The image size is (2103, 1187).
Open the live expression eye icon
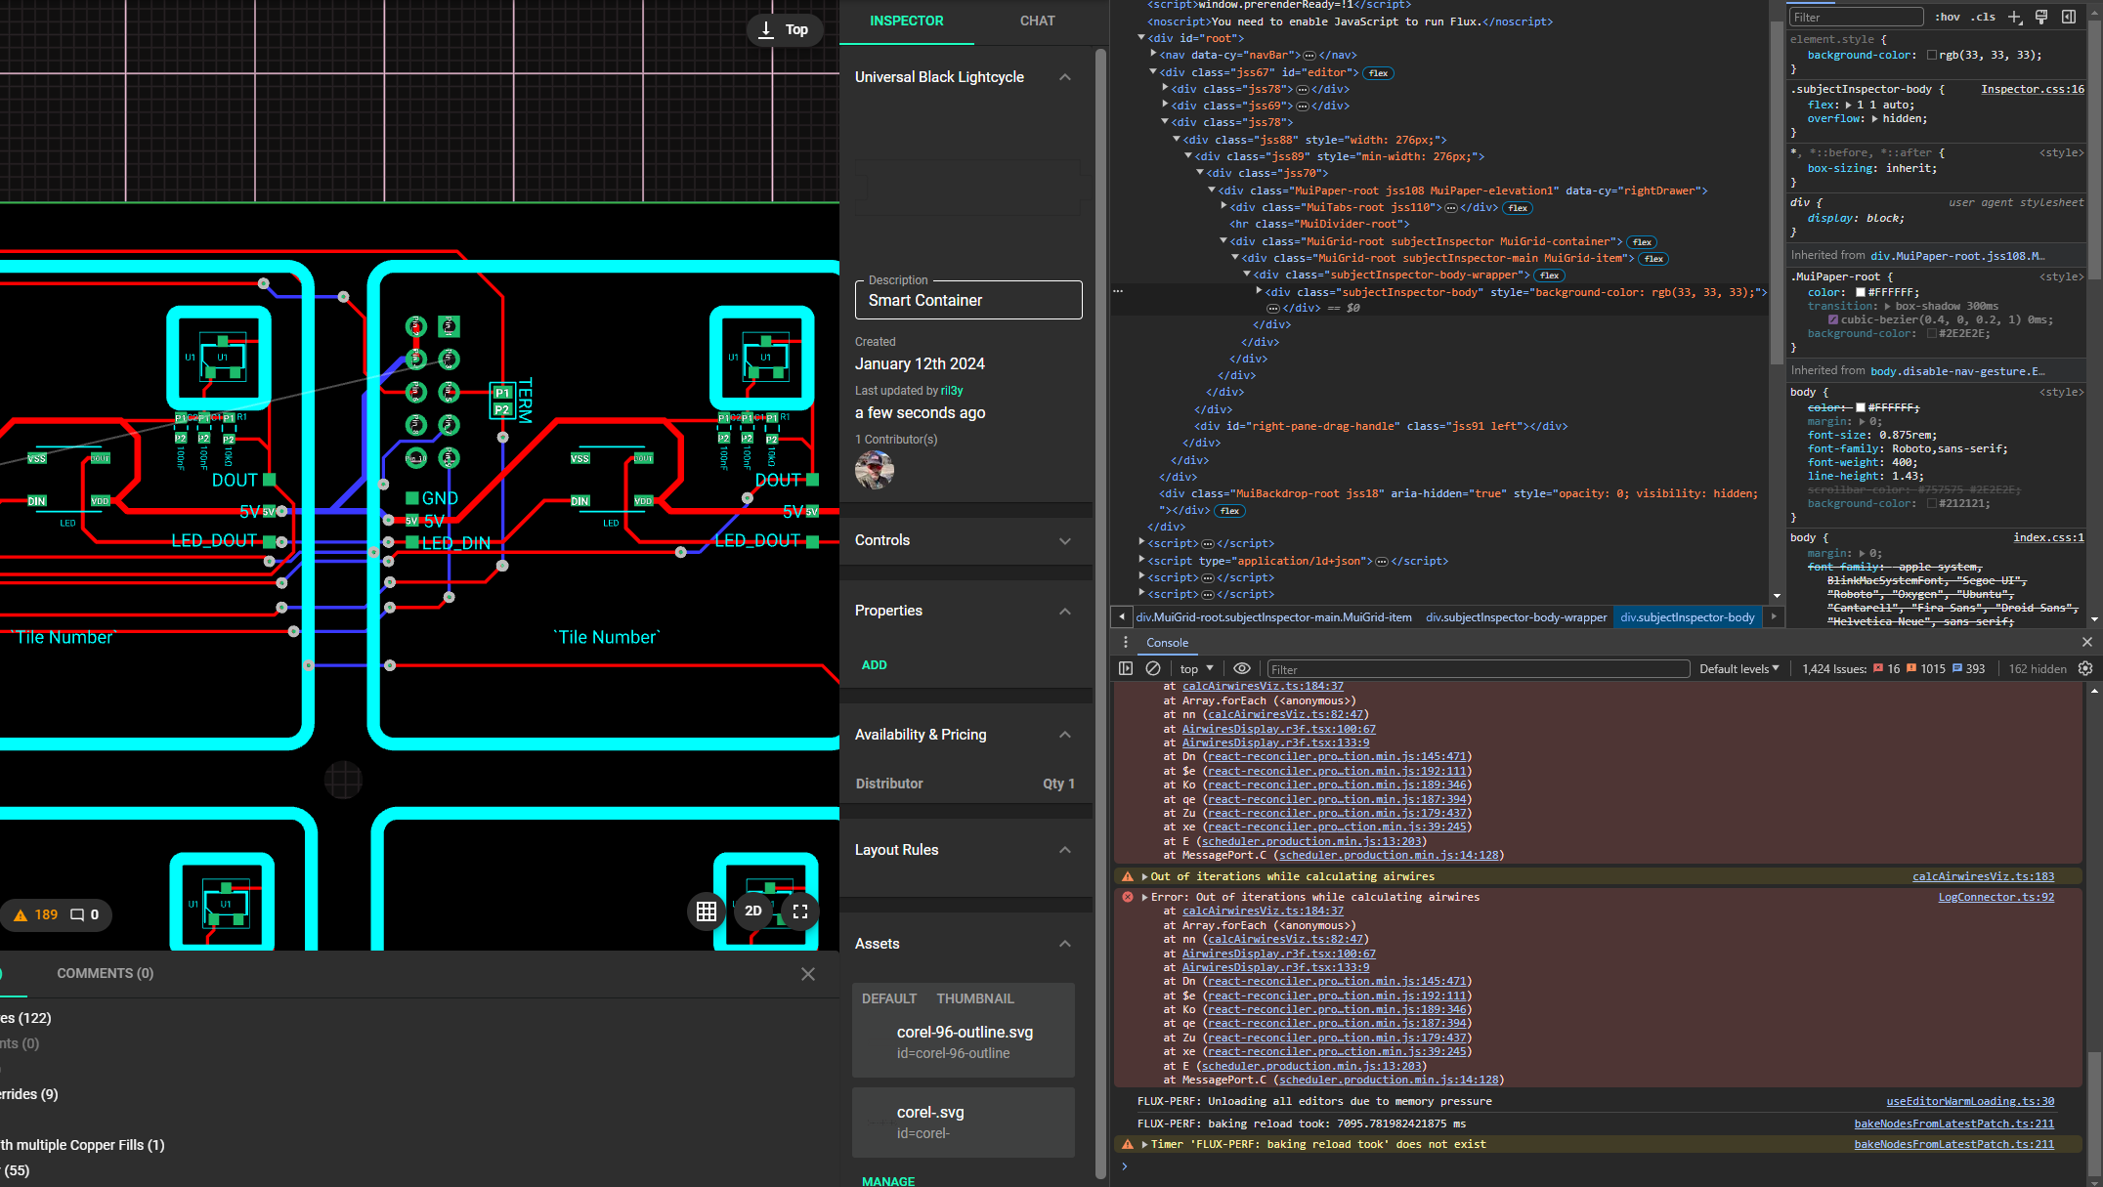tap(1241, 668)
